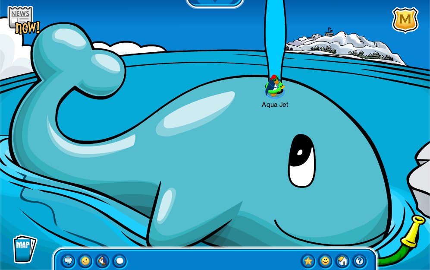Open the smiley buddy list icon
The height and width of the screenshot is (270, 430).
(325, 260)
